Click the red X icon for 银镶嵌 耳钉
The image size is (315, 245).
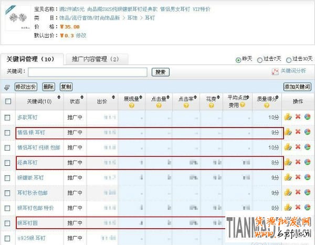298,178
